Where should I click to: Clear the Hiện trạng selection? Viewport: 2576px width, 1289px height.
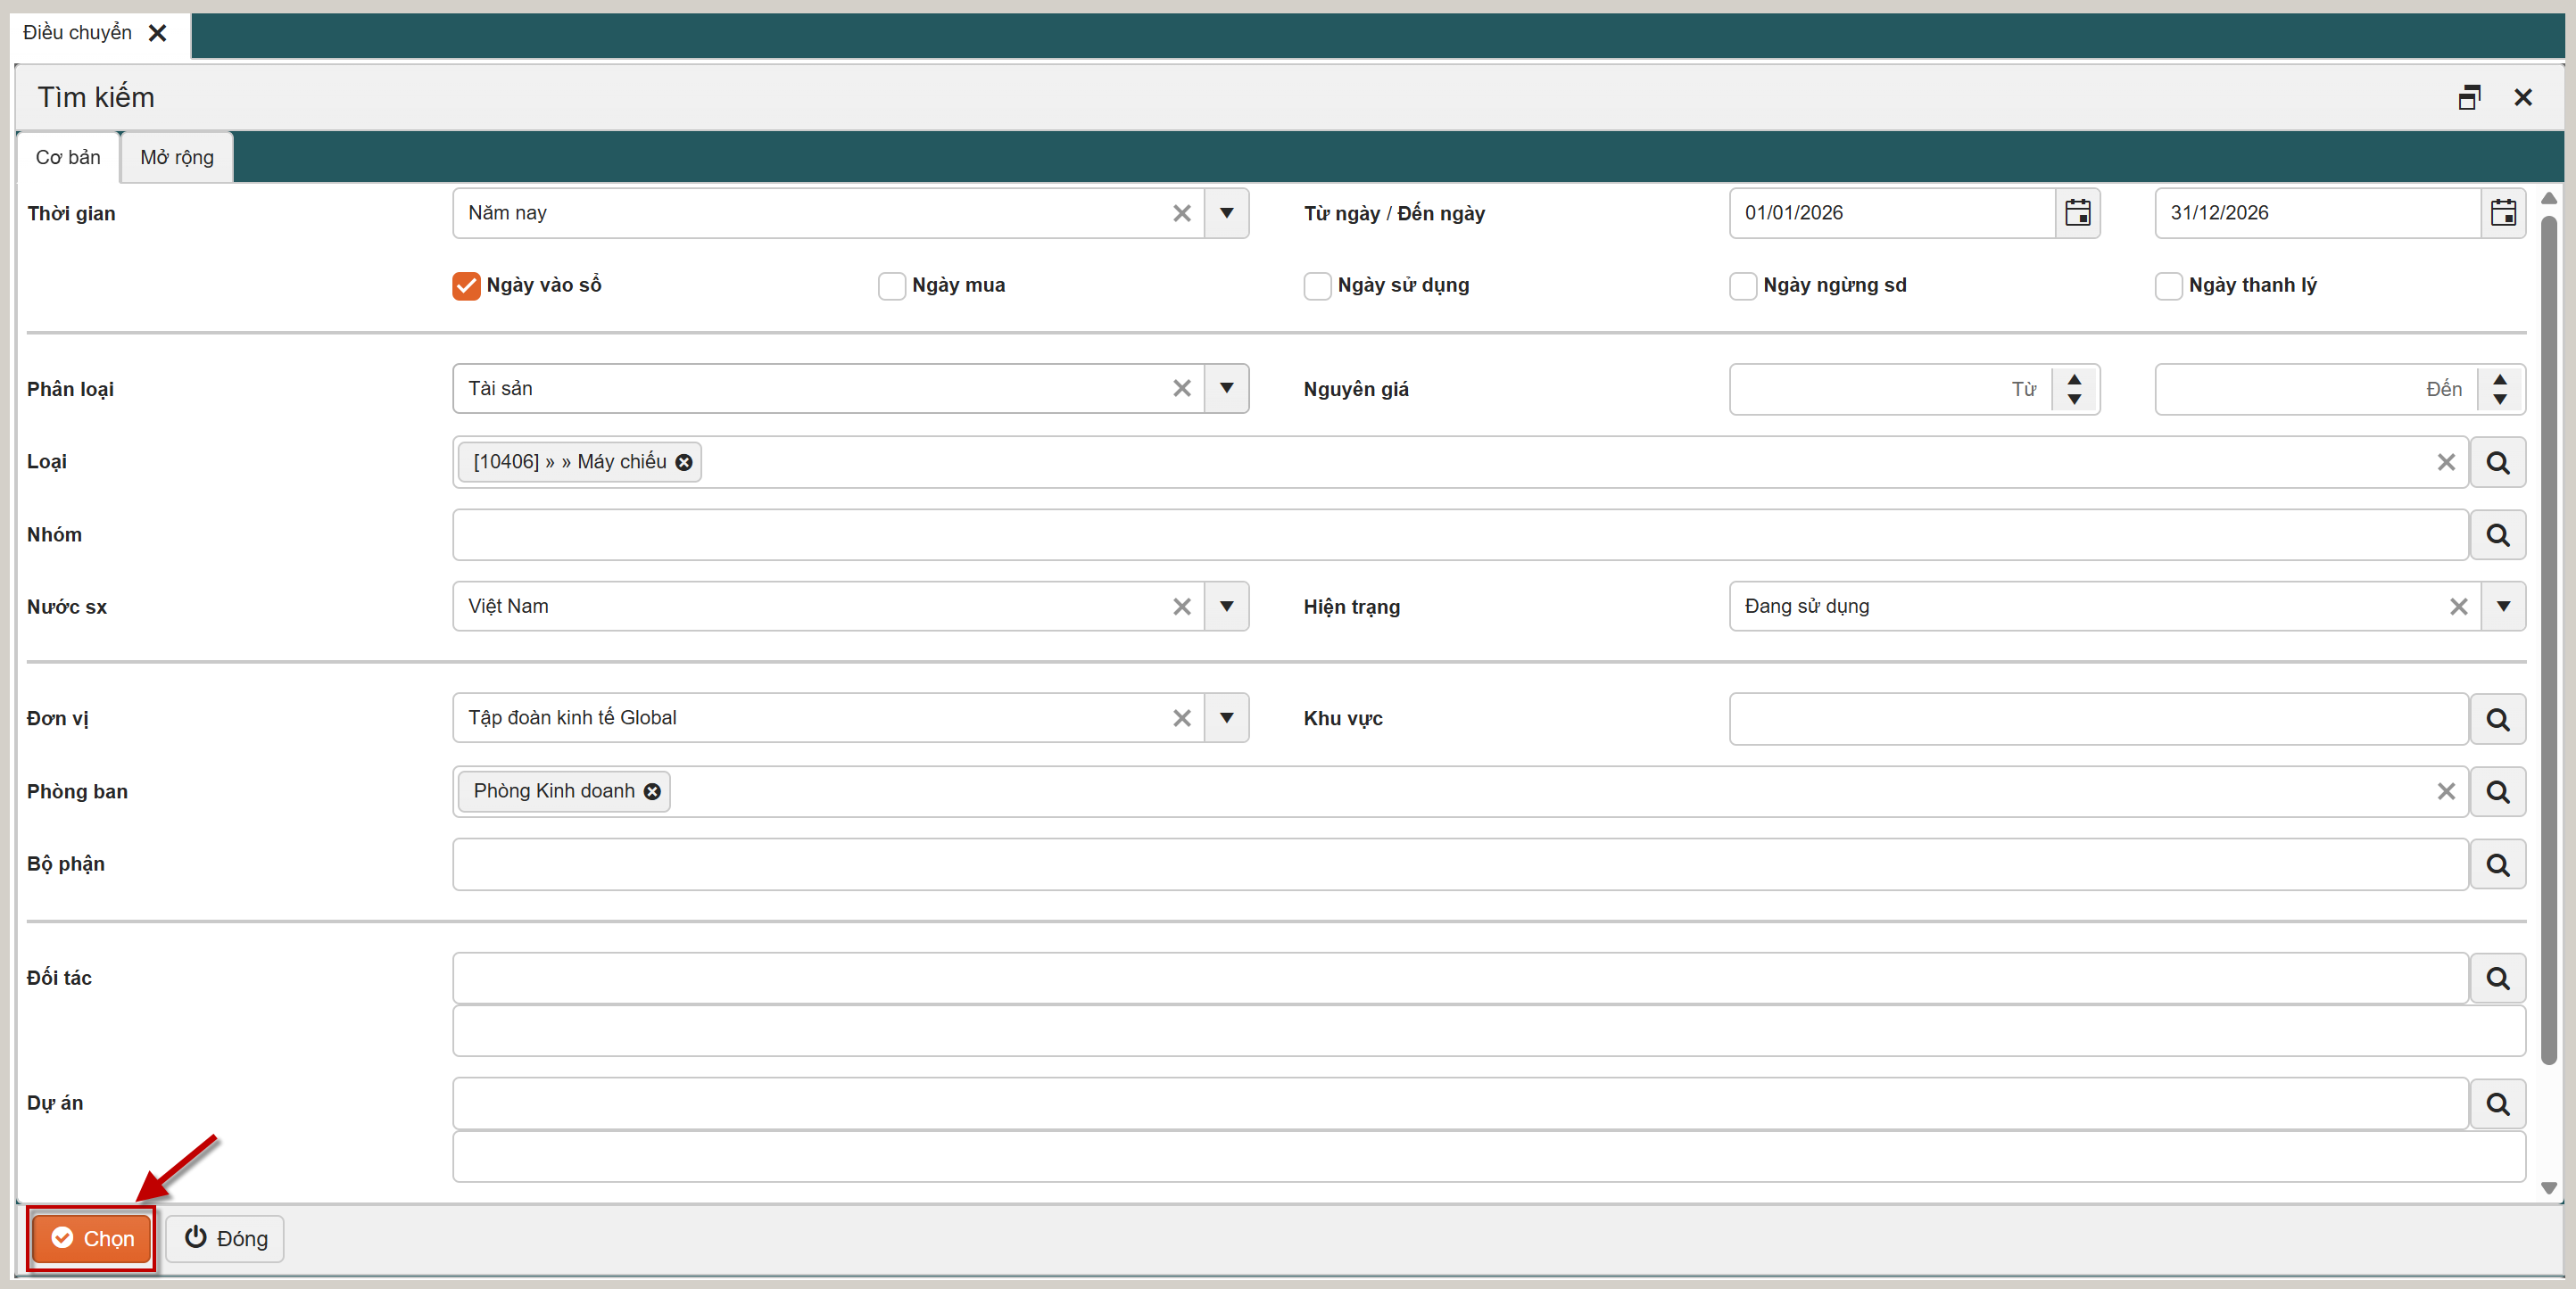[2459, 606]
